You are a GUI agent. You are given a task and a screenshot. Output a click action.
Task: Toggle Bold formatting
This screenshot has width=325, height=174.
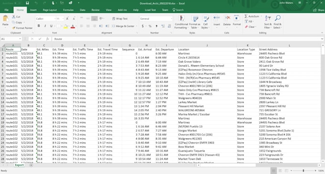[x=39, y=26]
